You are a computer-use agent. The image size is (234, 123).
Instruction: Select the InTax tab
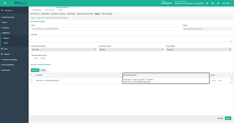[60, 10]
